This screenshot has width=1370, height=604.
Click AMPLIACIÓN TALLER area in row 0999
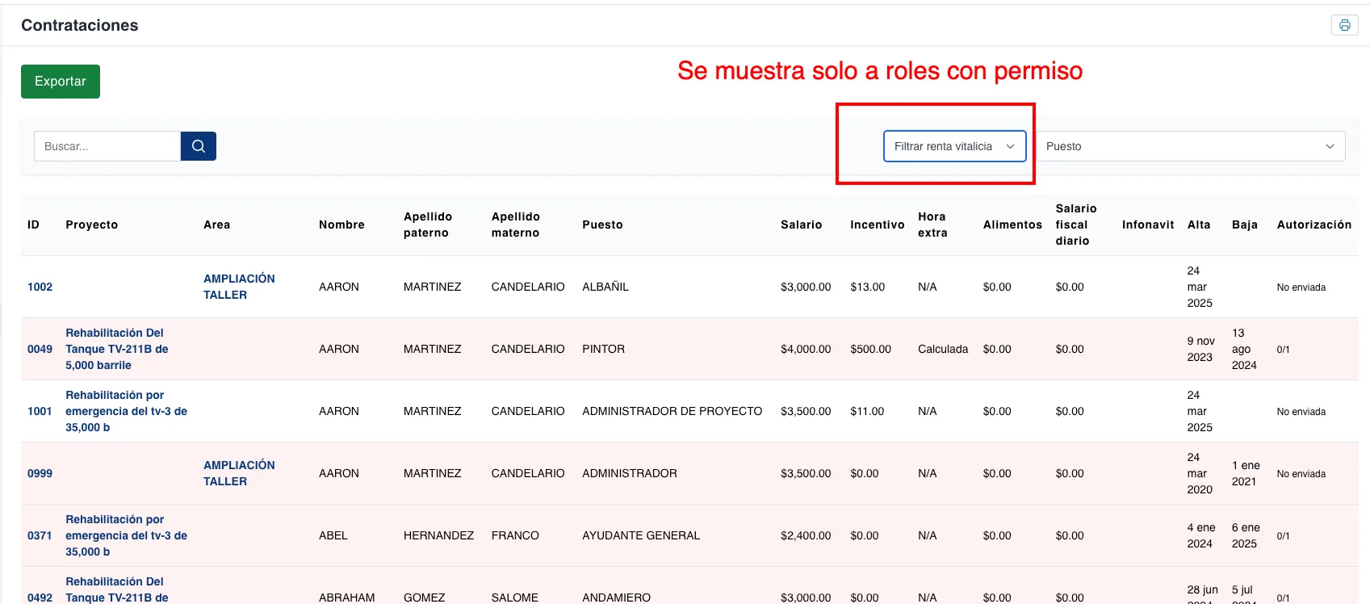239,473
